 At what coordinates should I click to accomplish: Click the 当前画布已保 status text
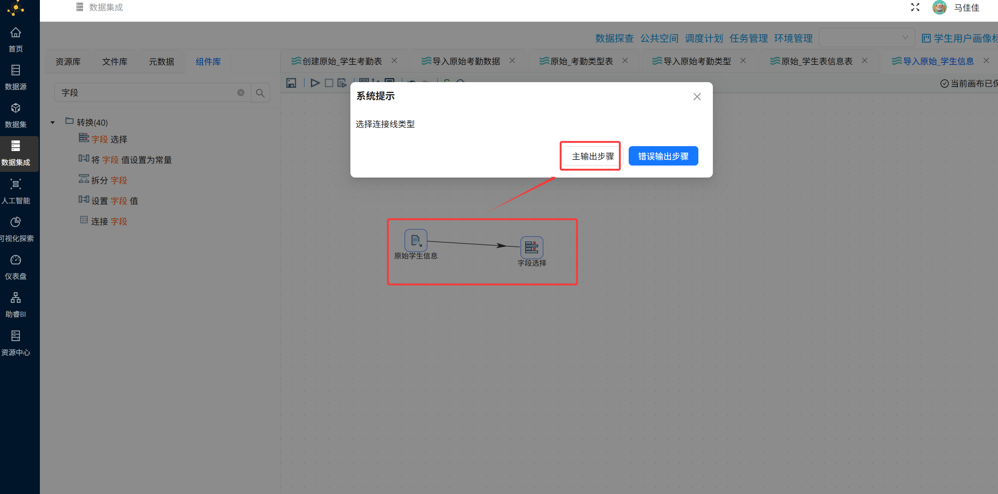coord(974,83)
